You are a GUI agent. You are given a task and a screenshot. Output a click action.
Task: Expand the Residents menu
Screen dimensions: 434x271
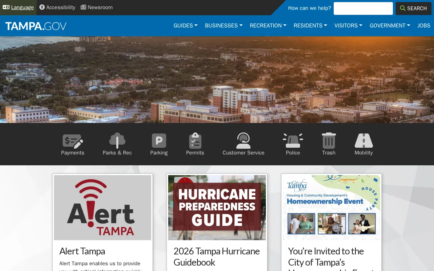pos(310,25)
